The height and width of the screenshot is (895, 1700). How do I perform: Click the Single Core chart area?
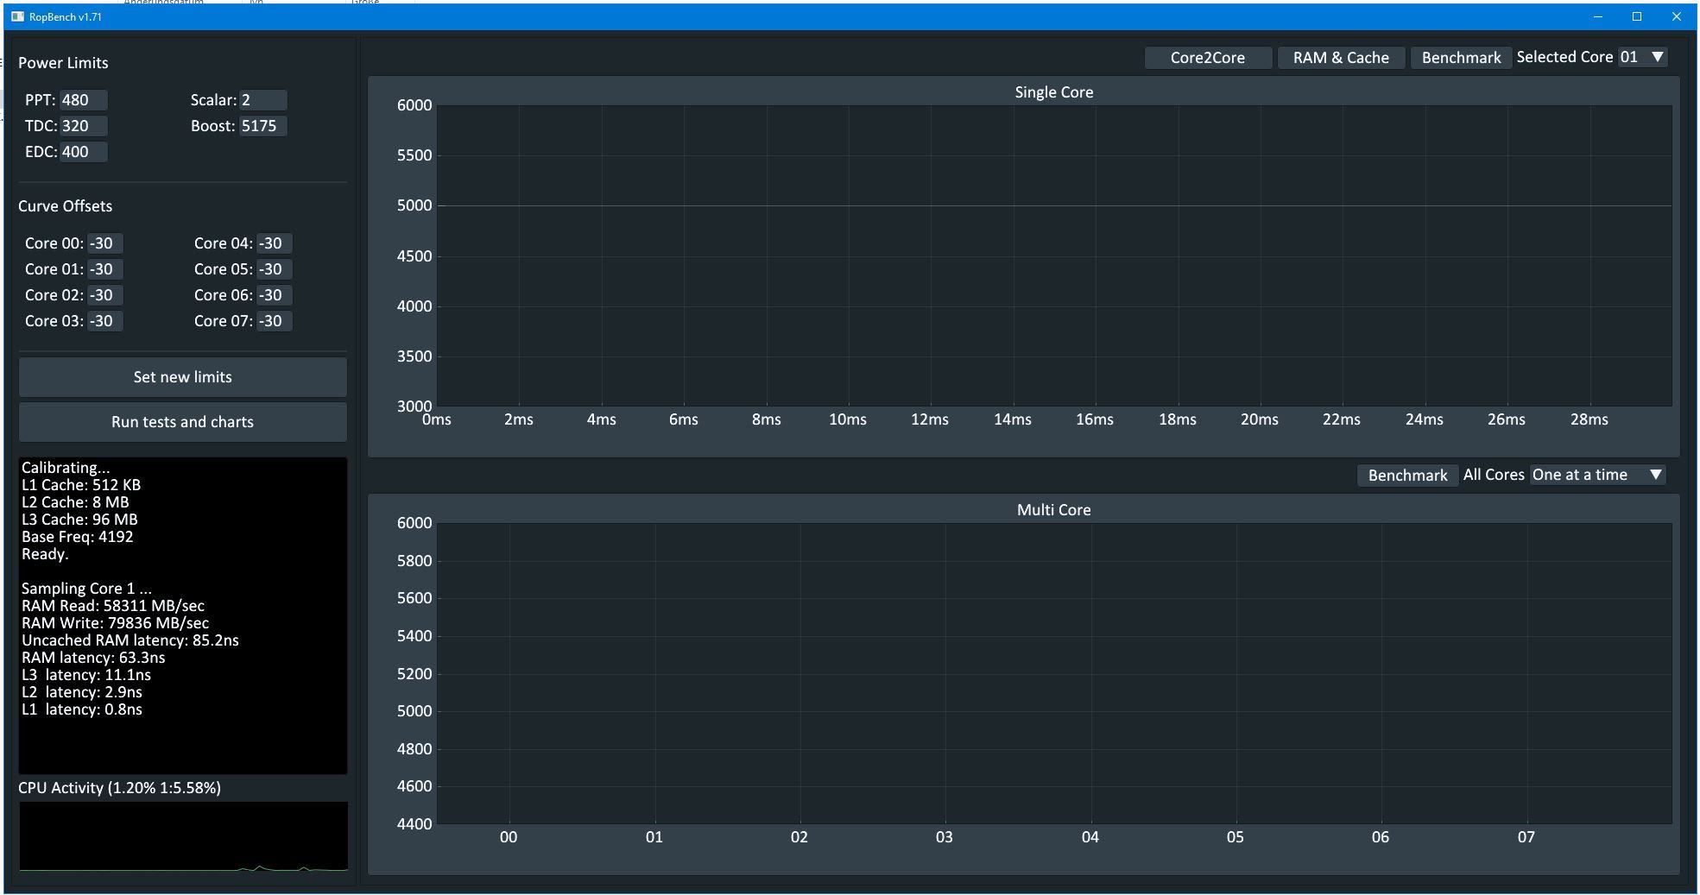[1054, 255]
